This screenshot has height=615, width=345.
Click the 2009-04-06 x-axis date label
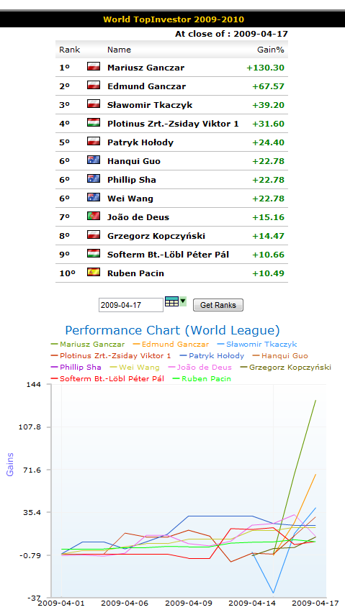[124, 603]
